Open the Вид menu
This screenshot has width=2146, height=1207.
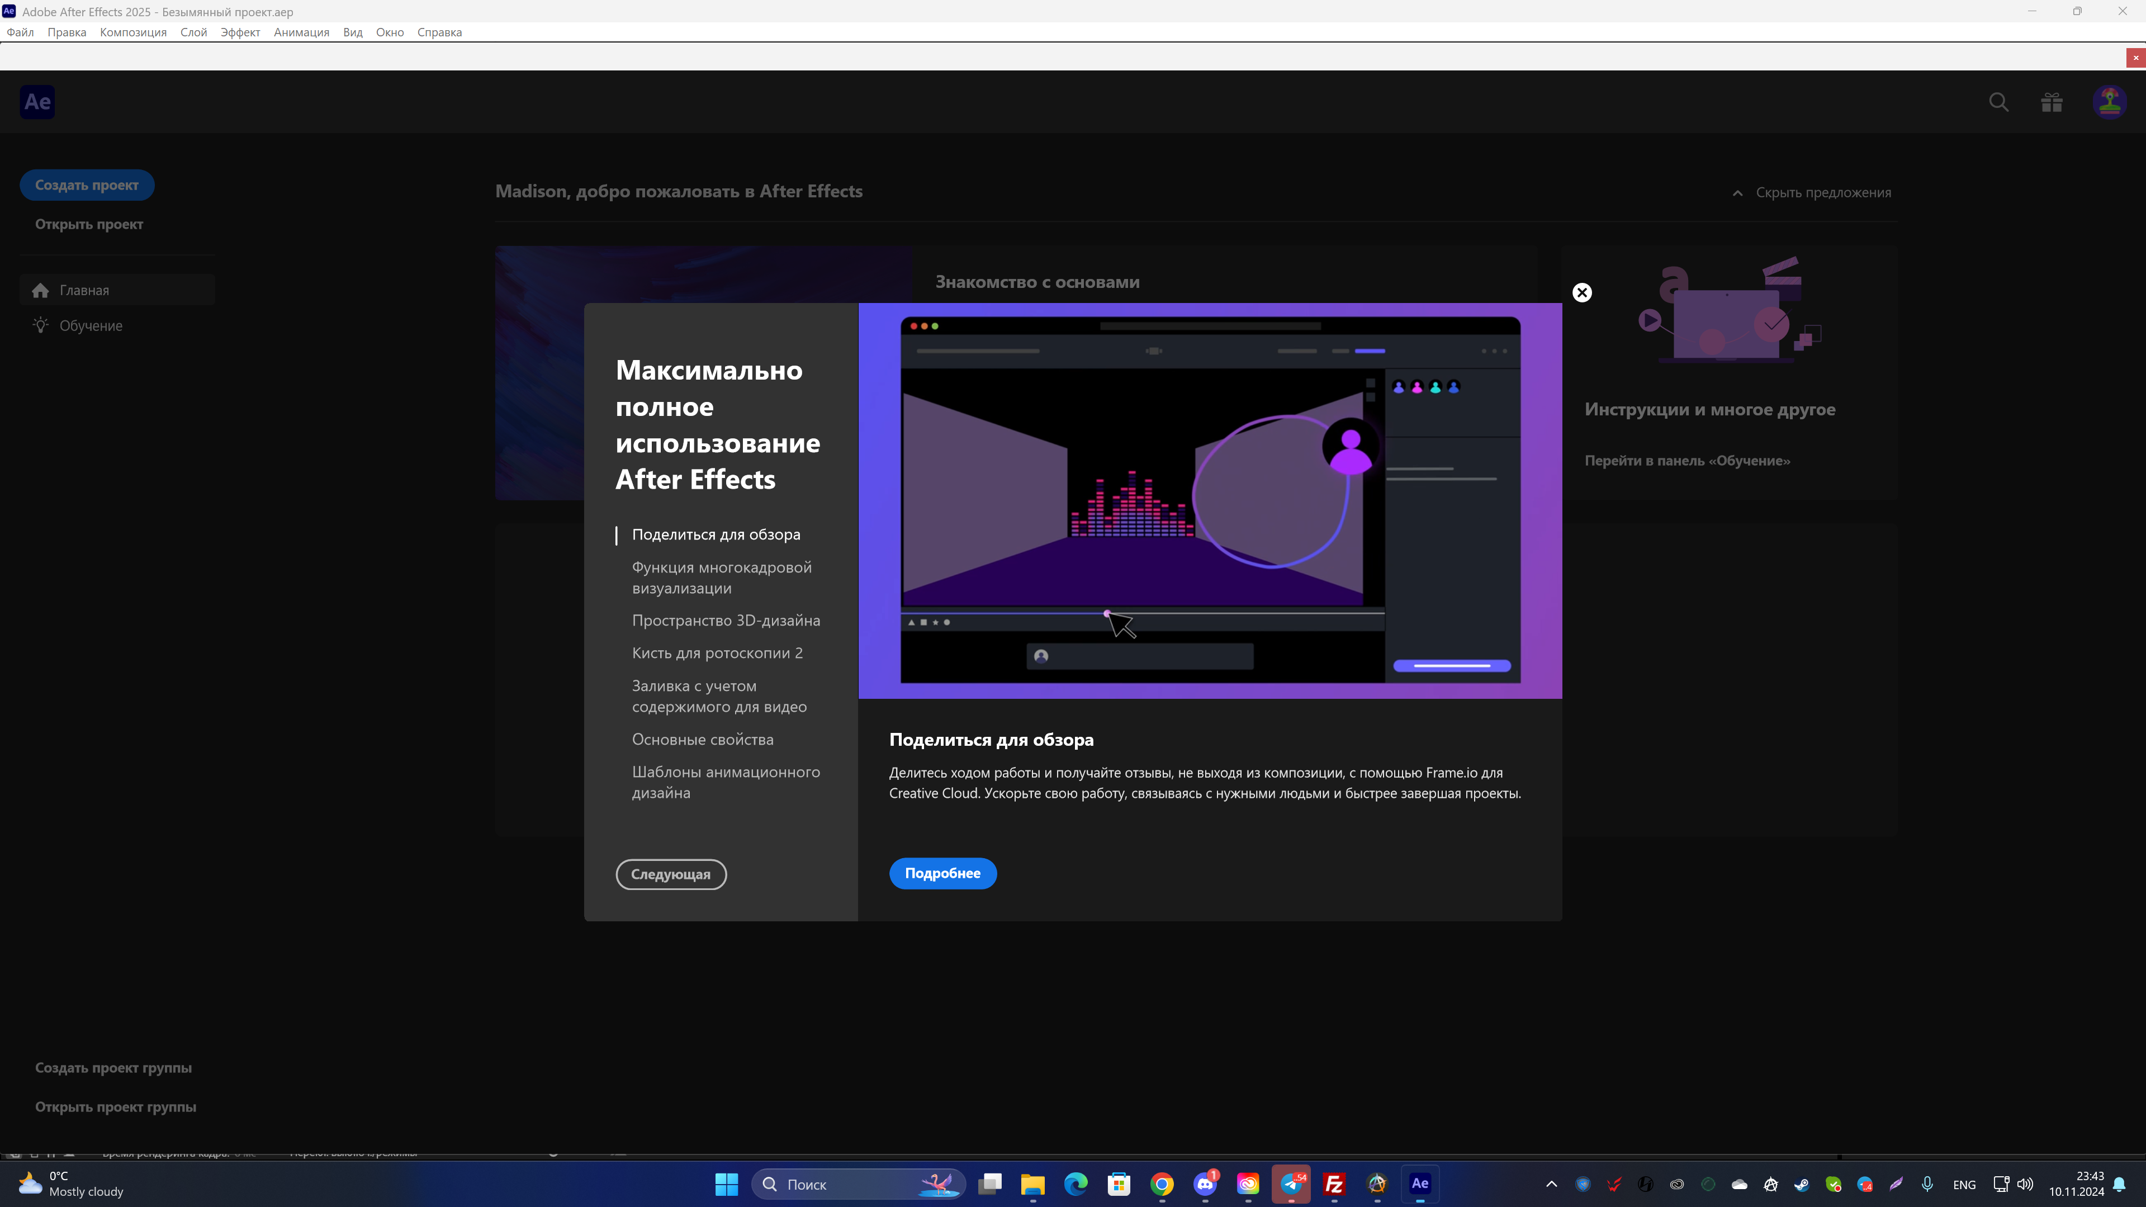click(x=352, y=32)
